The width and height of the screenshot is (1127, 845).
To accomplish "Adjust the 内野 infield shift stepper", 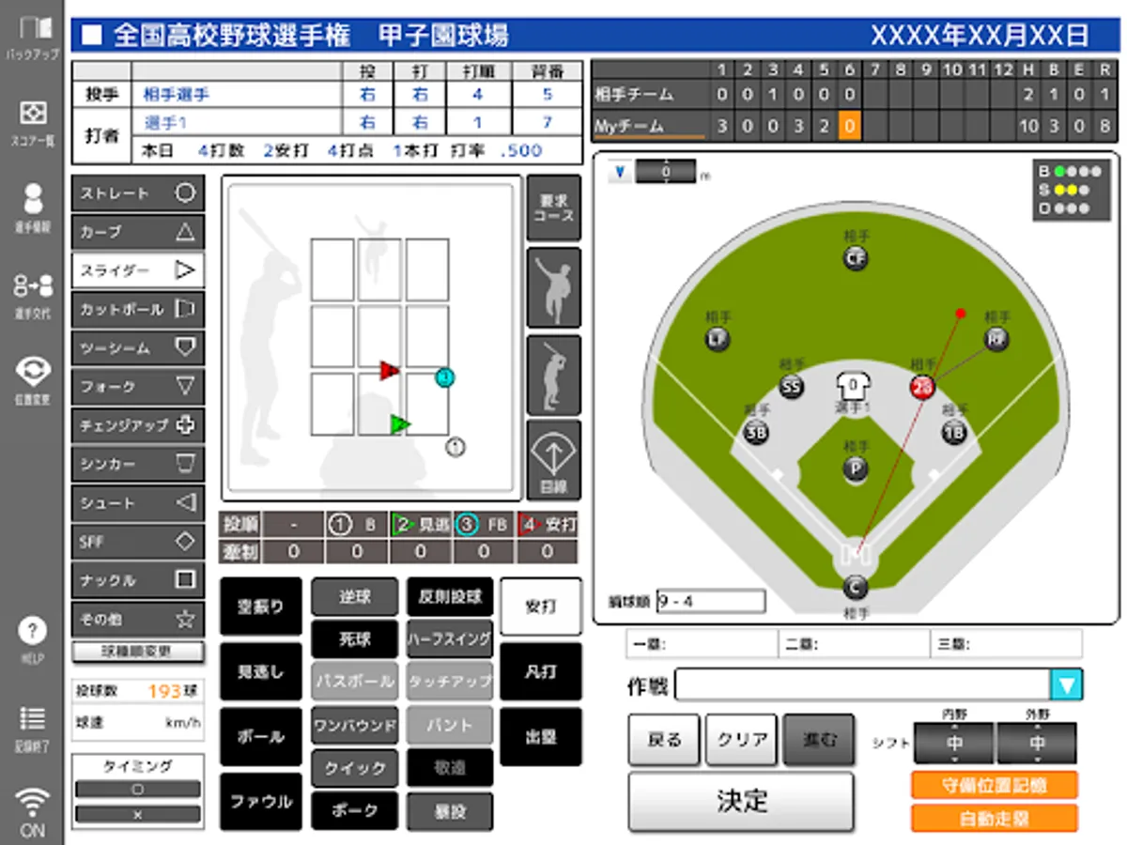I will tap(954, 743).
